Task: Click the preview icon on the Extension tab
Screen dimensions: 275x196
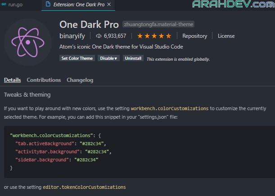Action: [48, 5]
